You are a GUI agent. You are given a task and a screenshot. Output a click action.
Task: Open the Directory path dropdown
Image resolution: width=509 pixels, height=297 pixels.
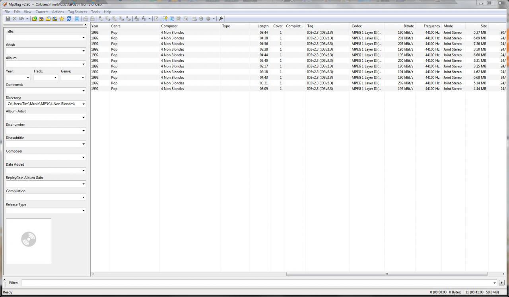tap(83, 104)
